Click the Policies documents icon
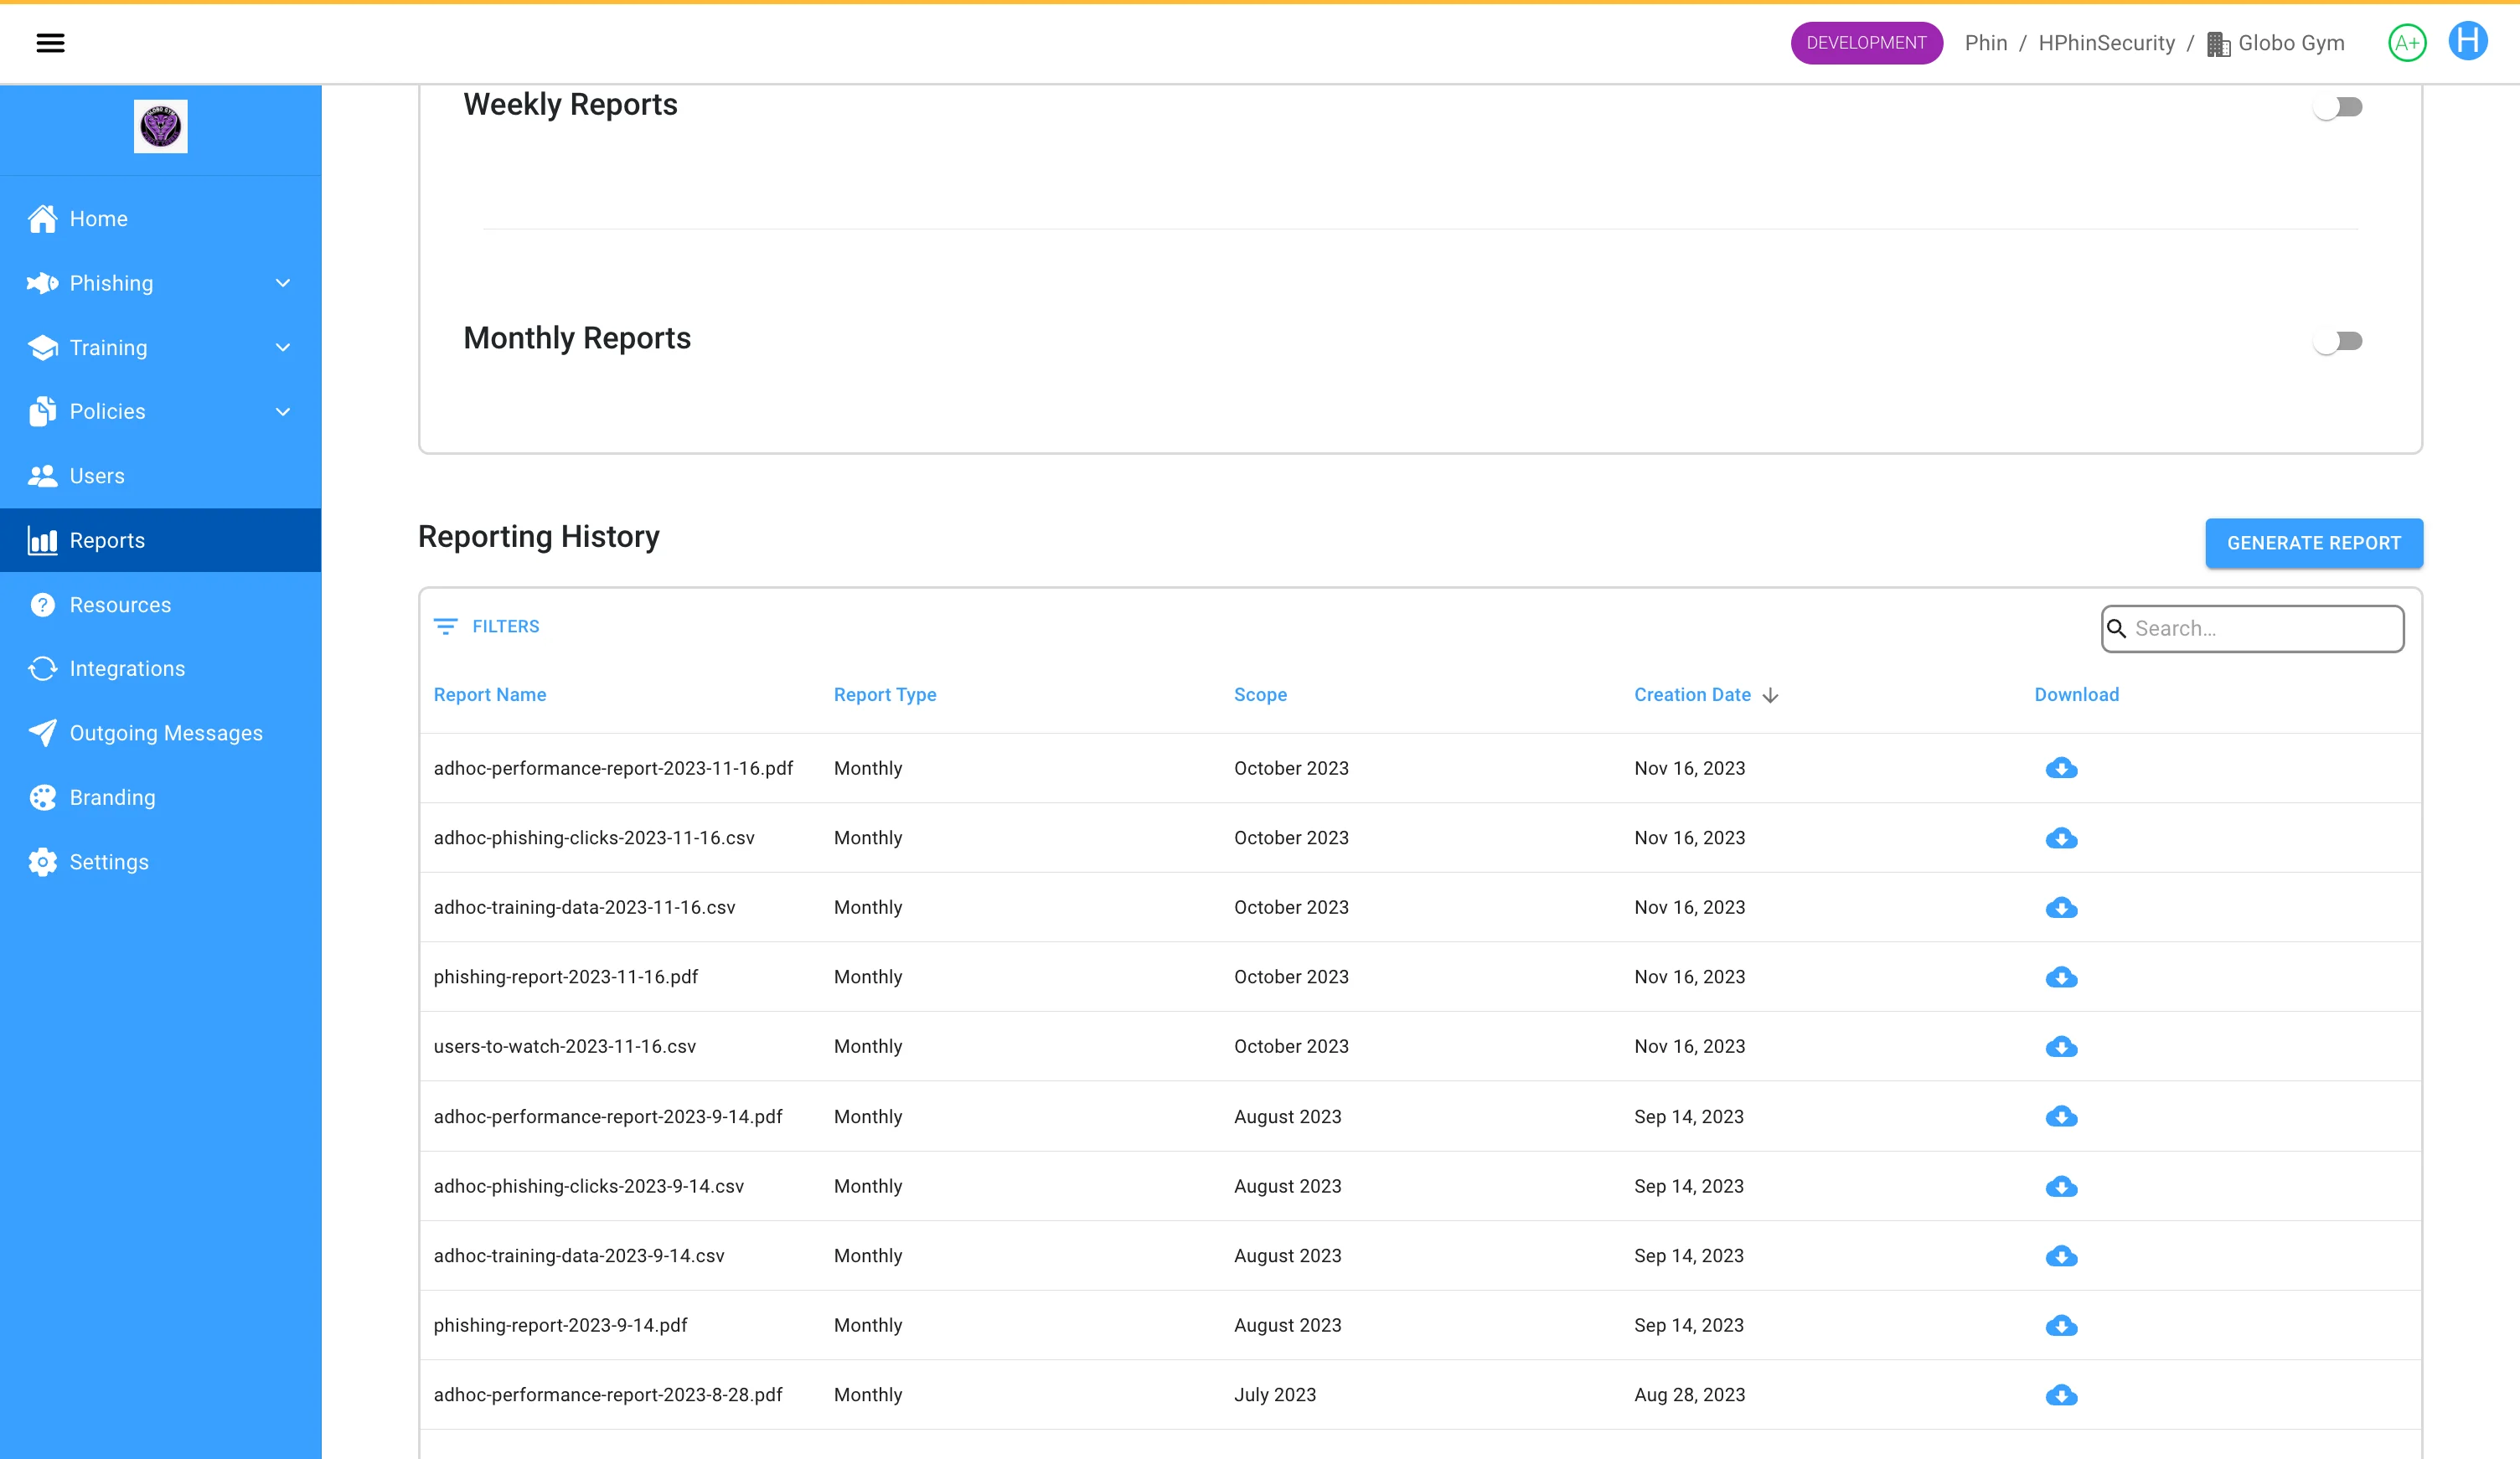The height and width of the screenshot is (1459, 2520). [42, 412]
